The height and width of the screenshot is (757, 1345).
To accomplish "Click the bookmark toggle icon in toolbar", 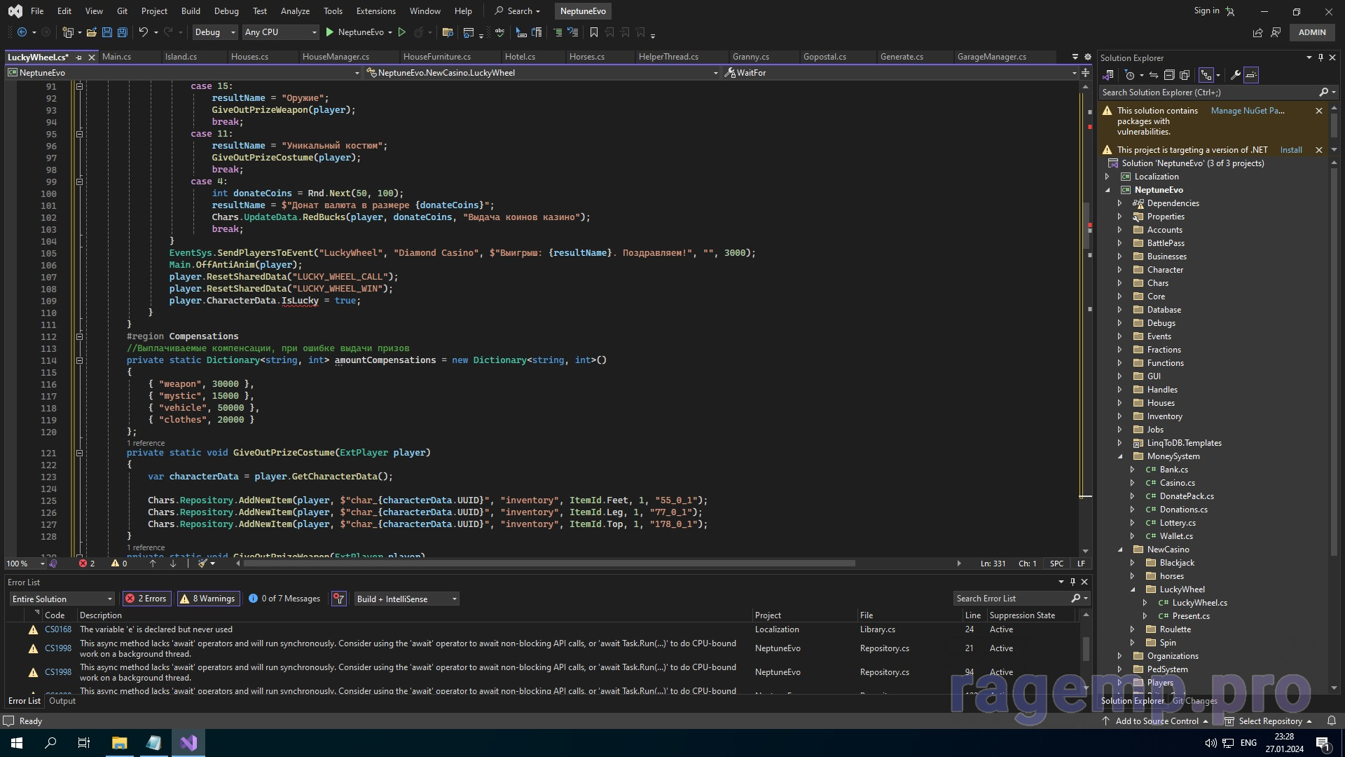I will pos(594,32).
